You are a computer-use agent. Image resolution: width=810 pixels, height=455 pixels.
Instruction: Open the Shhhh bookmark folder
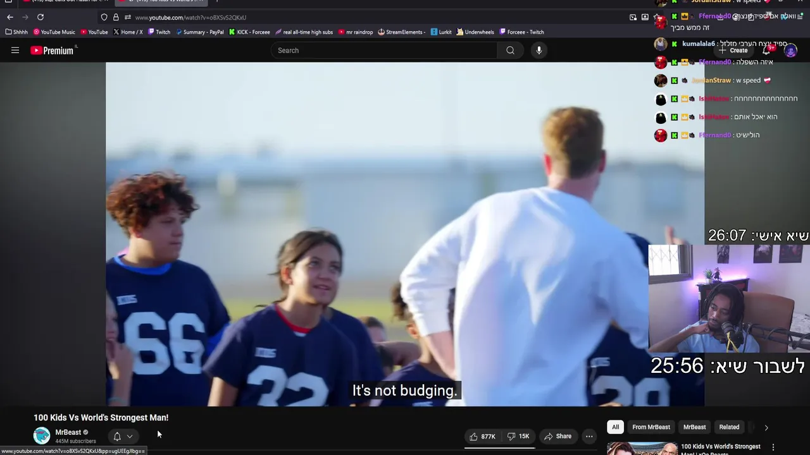16,32
